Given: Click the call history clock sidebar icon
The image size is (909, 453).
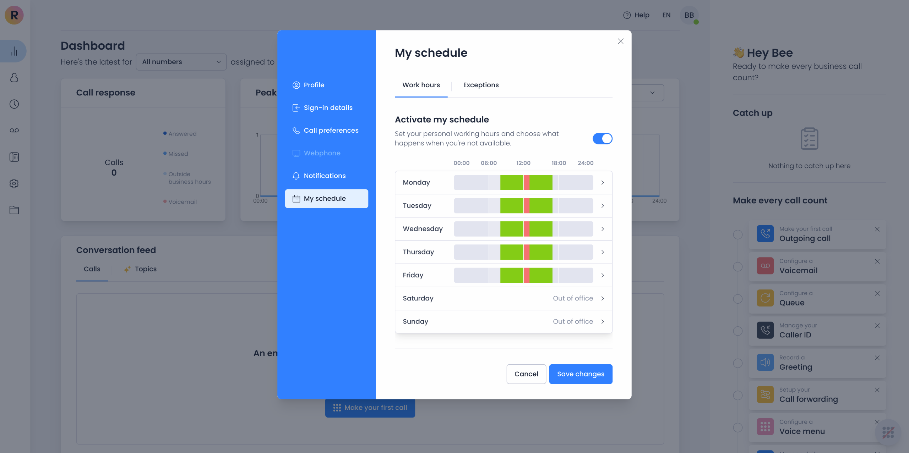Looking at the screenshot, I should click(x=14, y=104).
